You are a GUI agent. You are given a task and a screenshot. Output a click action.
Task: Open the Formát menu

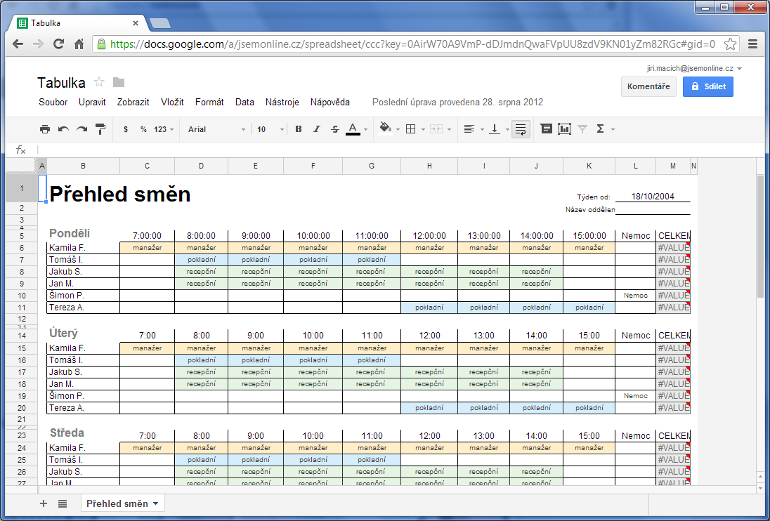pyautogui.click(x=209, y=102)
